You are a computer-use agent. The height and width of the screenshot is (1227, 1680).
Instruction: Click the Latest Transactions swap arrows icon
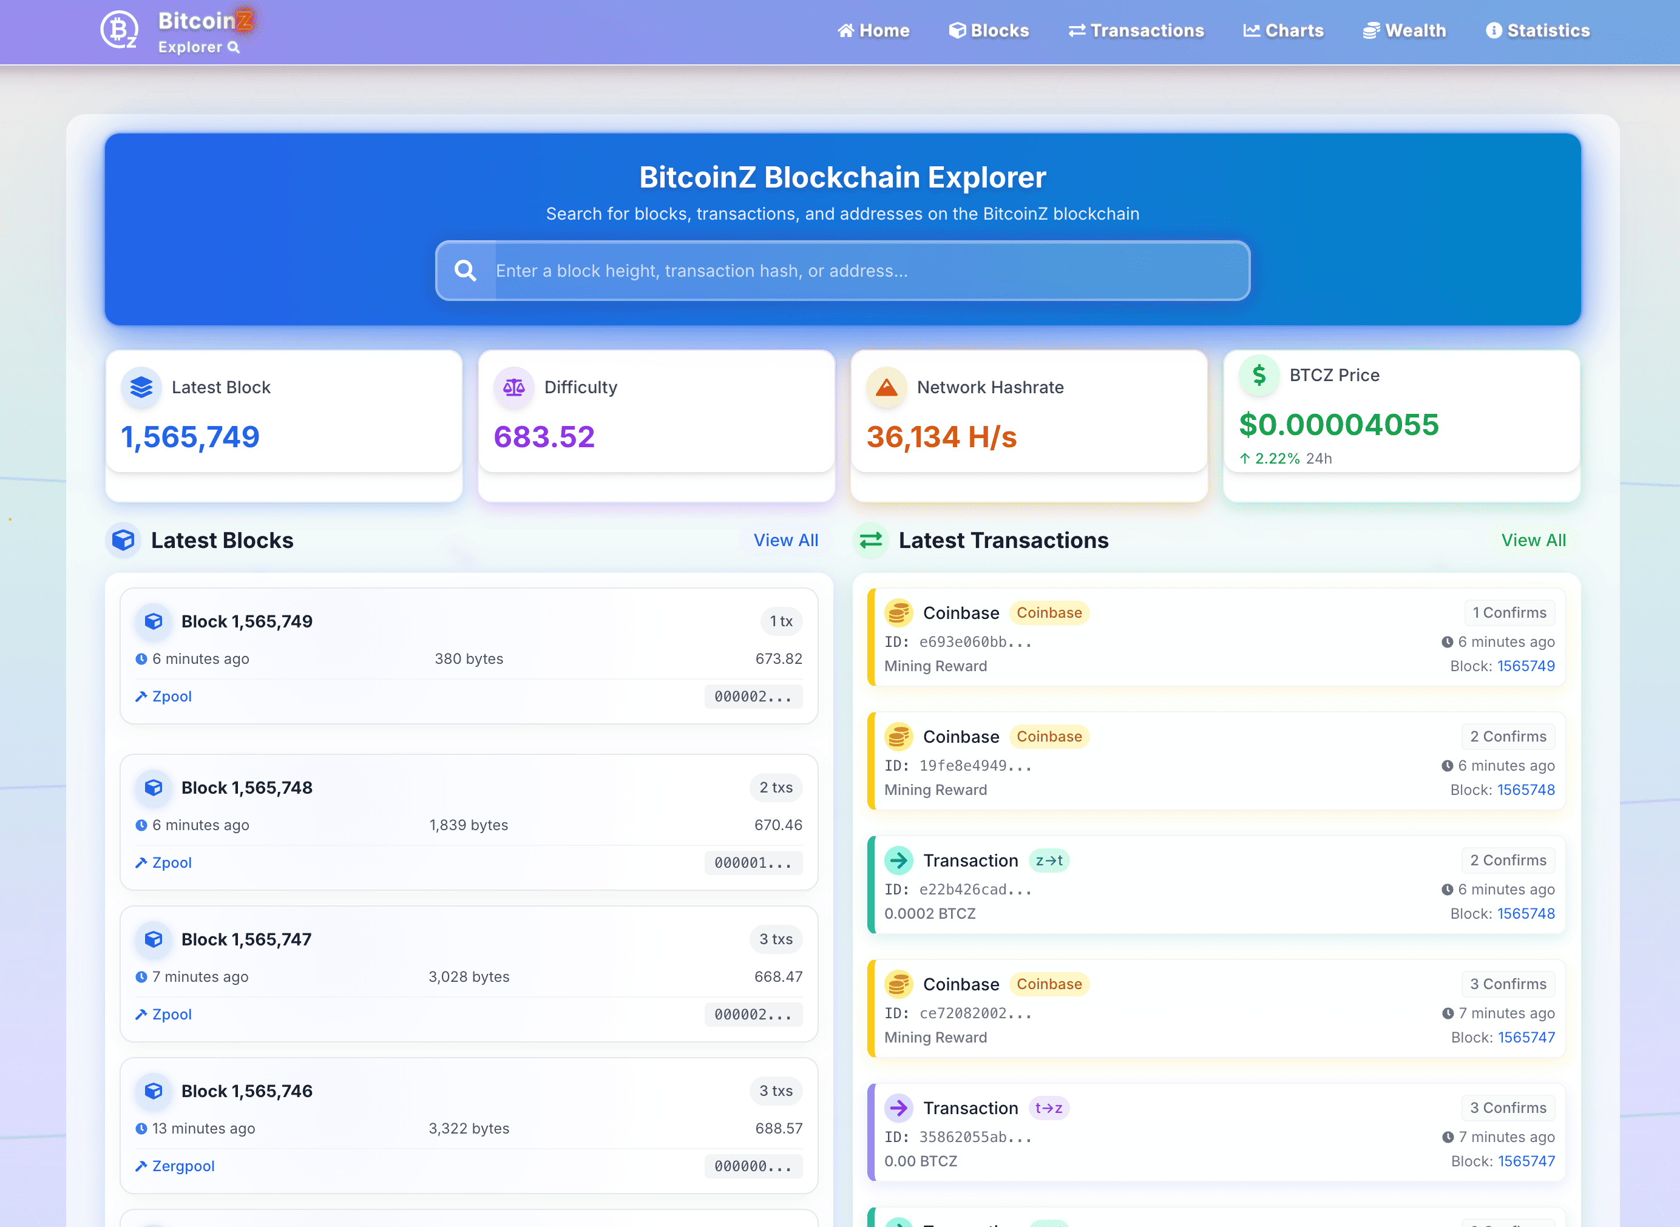870,540
